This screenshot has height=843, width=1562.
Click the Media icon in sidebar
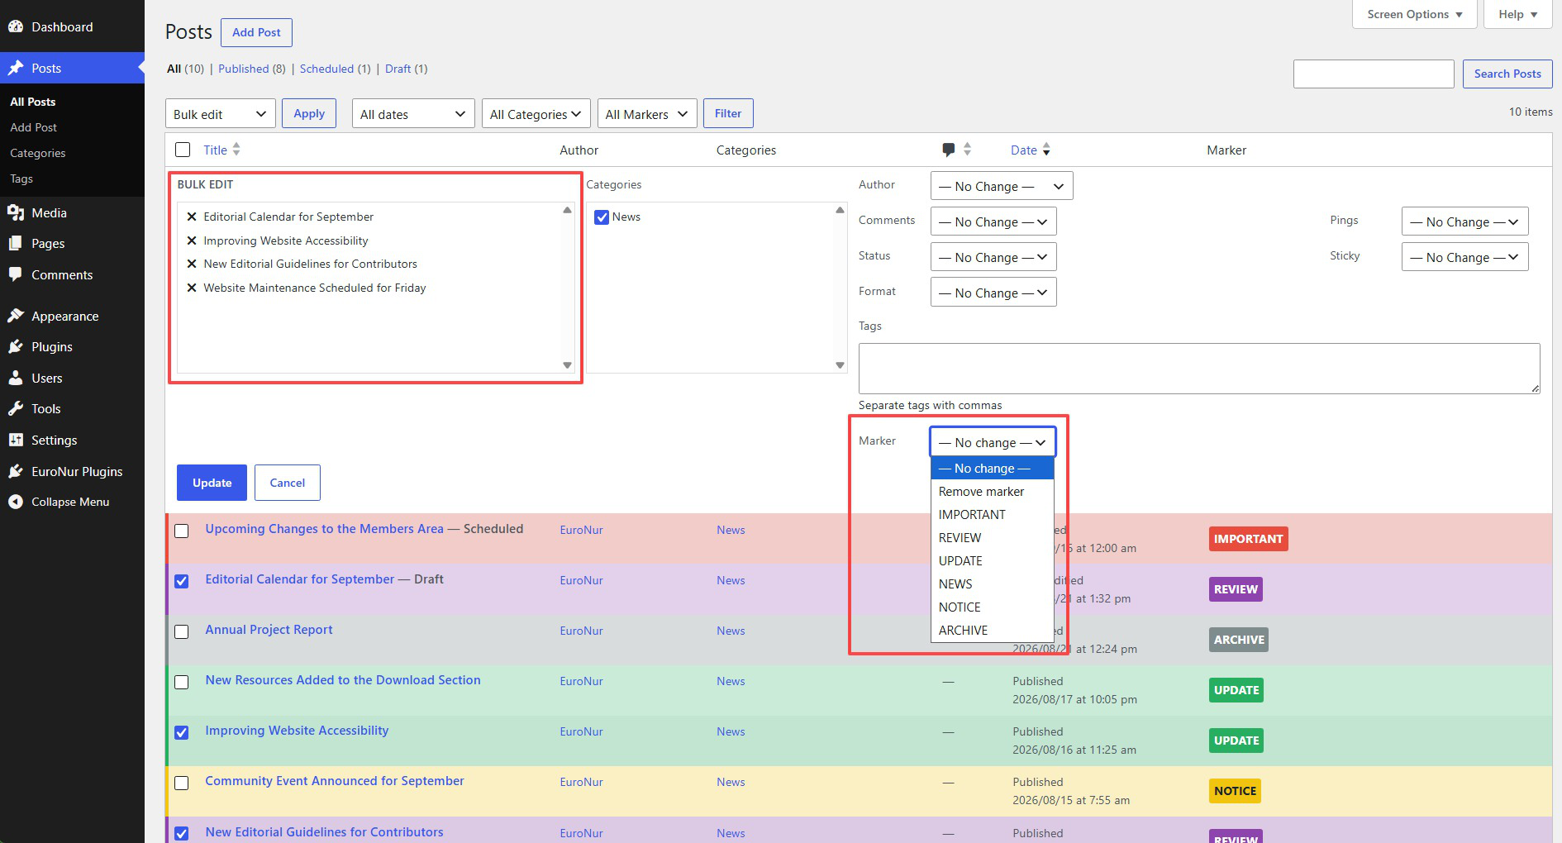16,212
